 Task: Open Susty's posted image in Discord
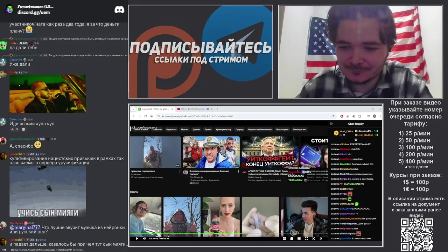click(x=48, y=93)
